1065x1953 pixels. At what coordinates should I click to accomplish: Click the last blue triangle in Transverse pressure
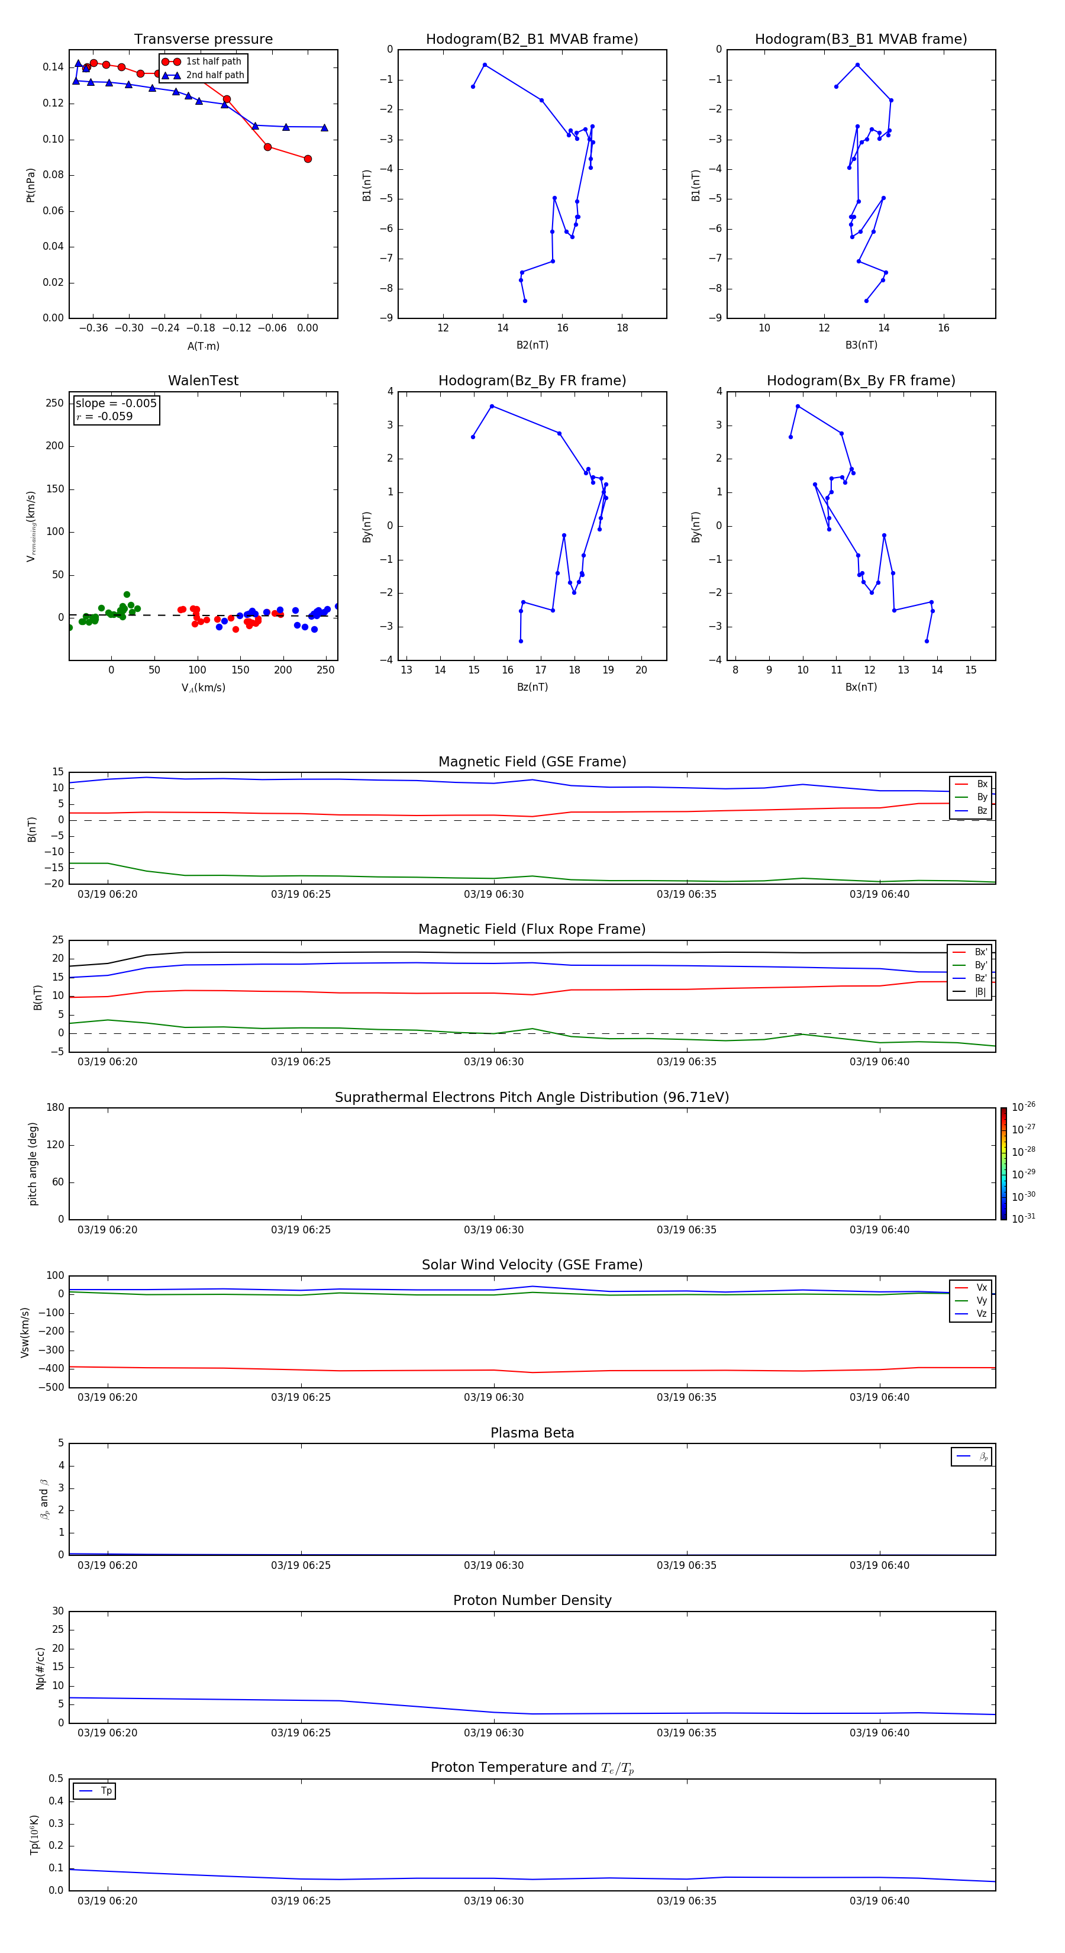click(324, 127)
